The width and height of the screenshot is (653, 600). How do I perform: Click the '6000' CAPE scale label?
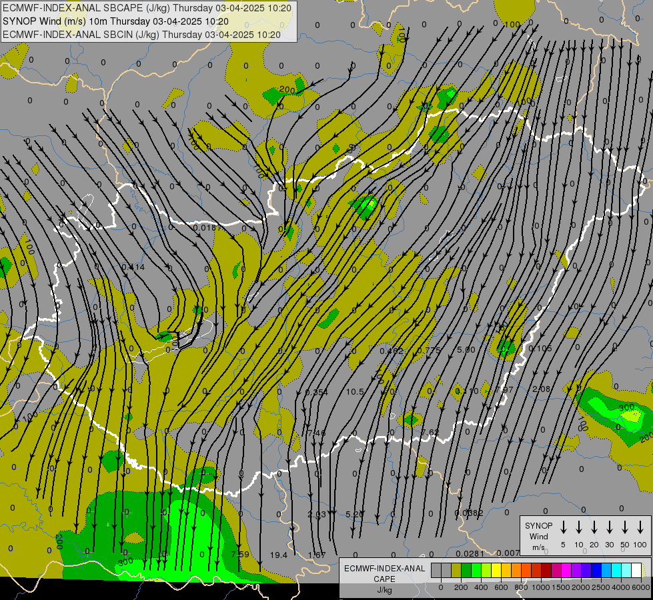[640, 587]
